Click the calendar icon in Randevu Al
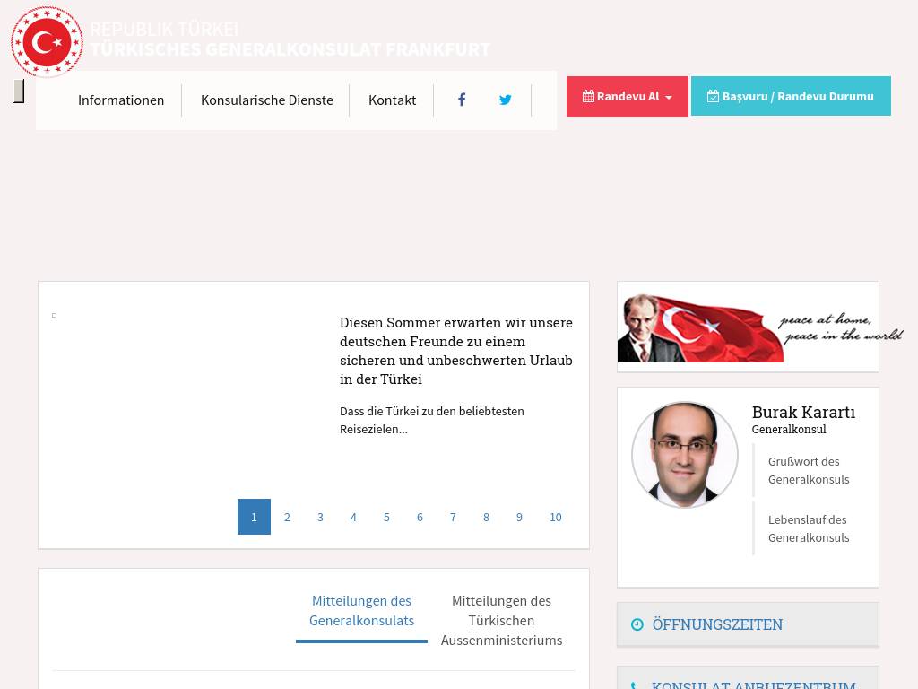 588,97
